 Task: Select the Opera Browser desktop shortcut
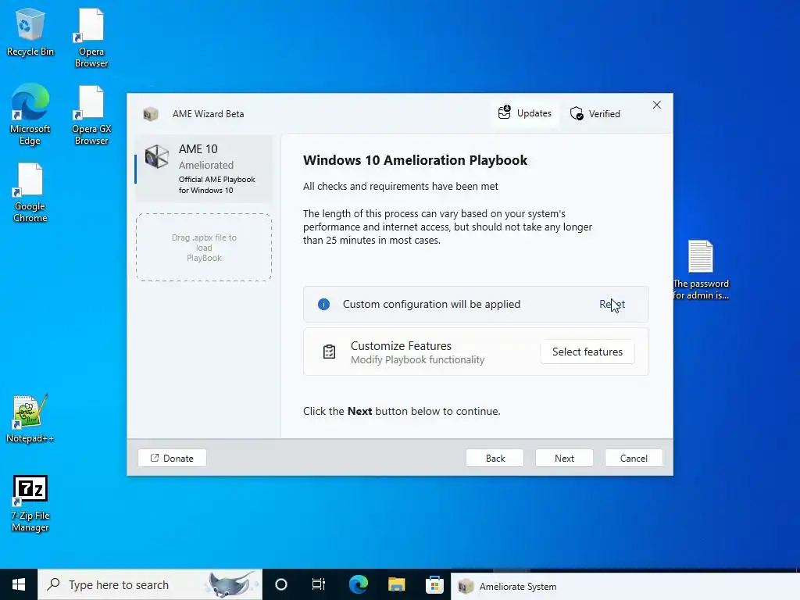coord(91,38)
